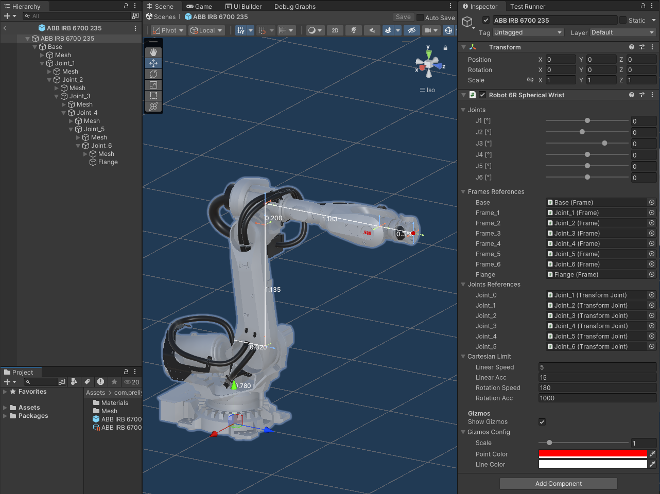Viewport: 660px width, 494px height.
Task: Search by type in Project panel
Action: point(74,382)
